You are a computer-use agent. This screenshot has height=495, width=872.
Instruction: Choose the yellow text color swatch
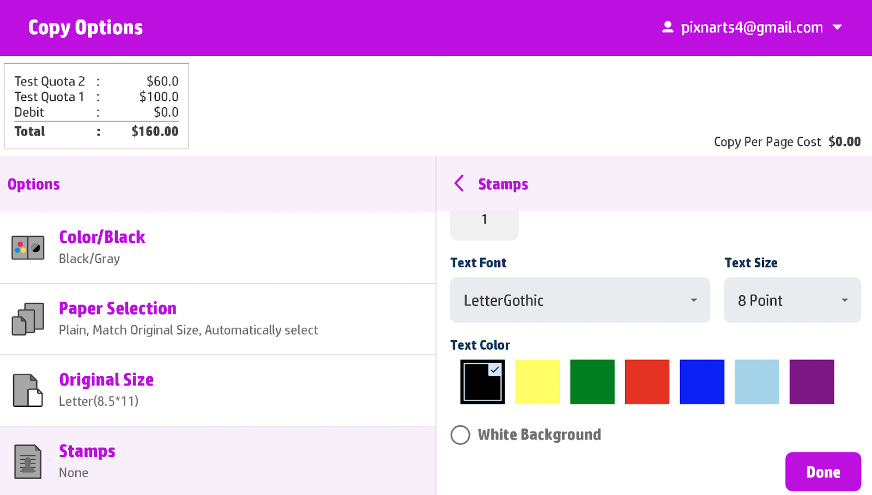pyautogui.click(x=537, y=382)
